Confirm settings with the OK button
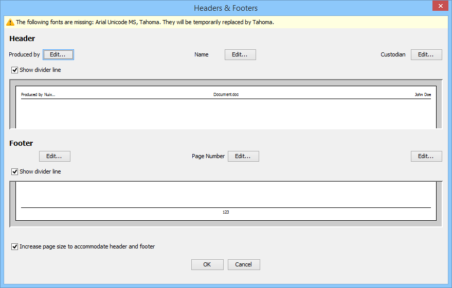Screen dimensions: 452x288 (207, 264)
